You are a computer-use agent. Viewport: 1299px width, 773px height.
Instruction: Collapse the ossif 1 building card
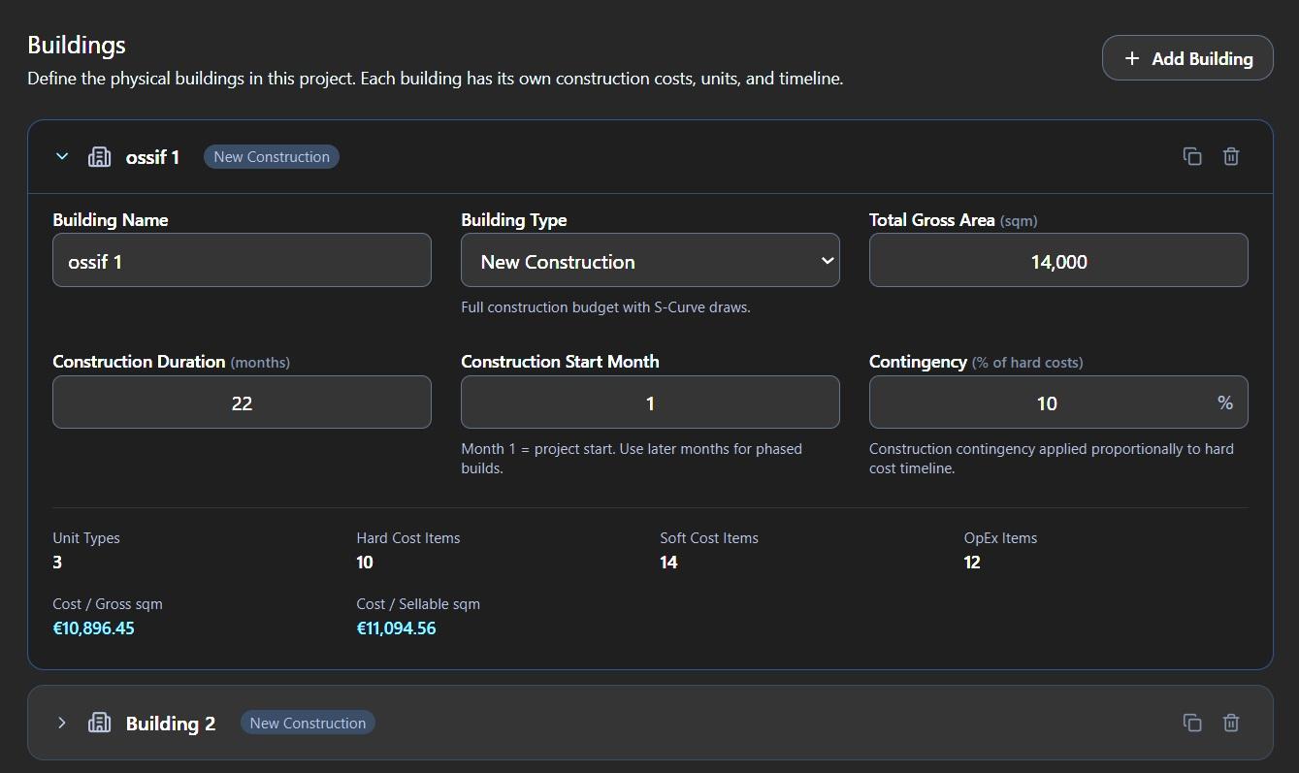(61, 156)
